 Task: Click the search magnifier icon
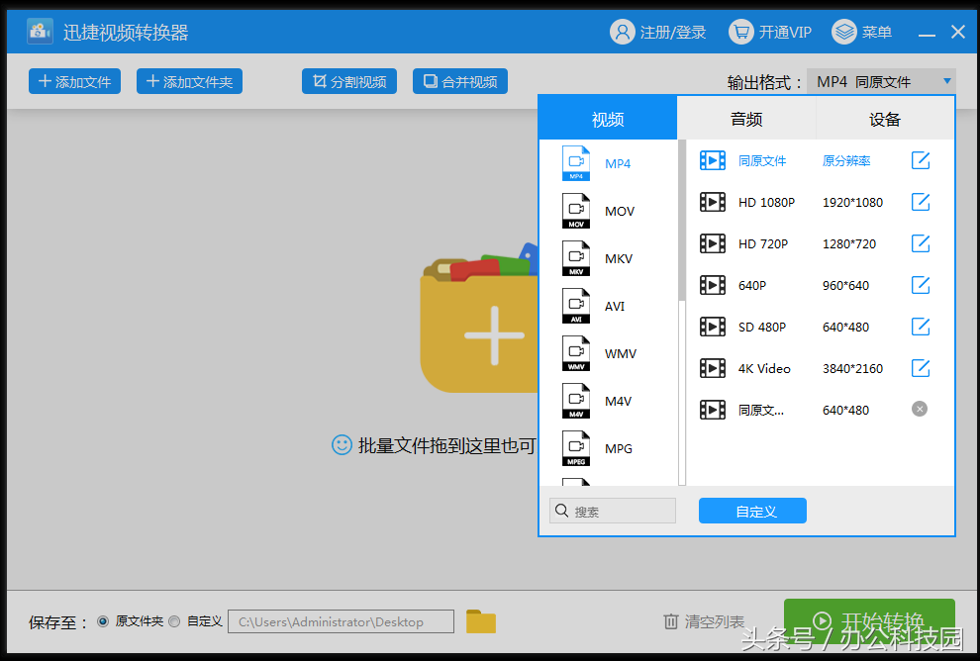point(562,511)
